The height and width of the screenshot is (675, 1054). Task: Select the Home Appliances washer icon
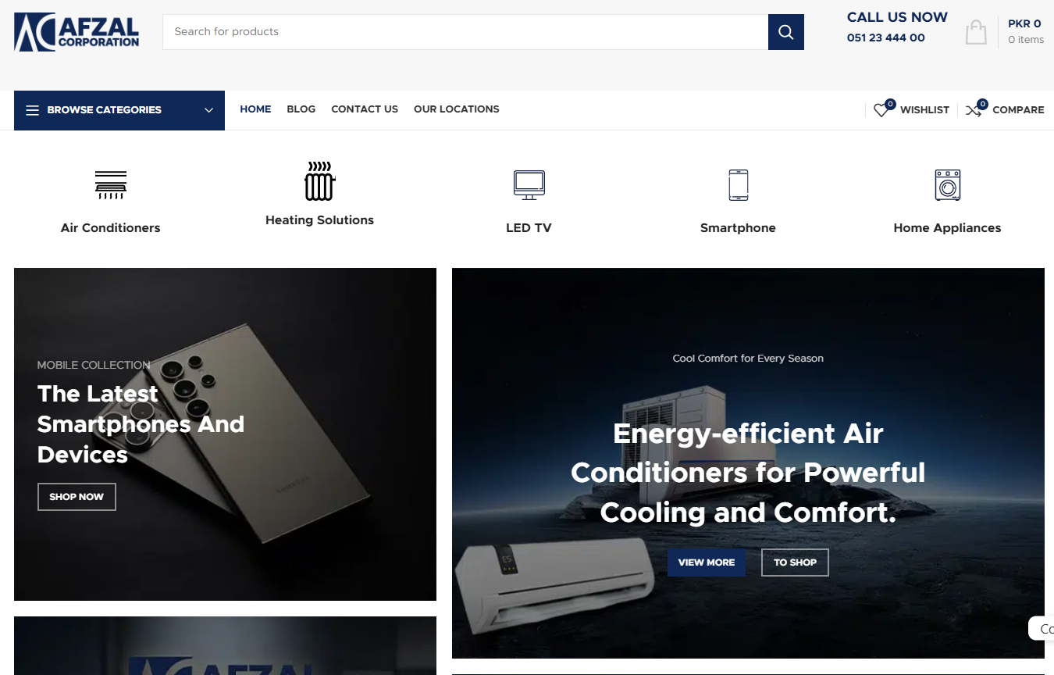coord(947,185)
